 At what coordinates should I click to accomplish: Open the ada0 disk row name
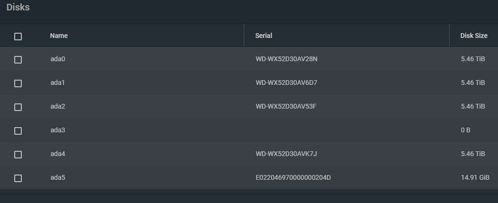tap(57, 59)
